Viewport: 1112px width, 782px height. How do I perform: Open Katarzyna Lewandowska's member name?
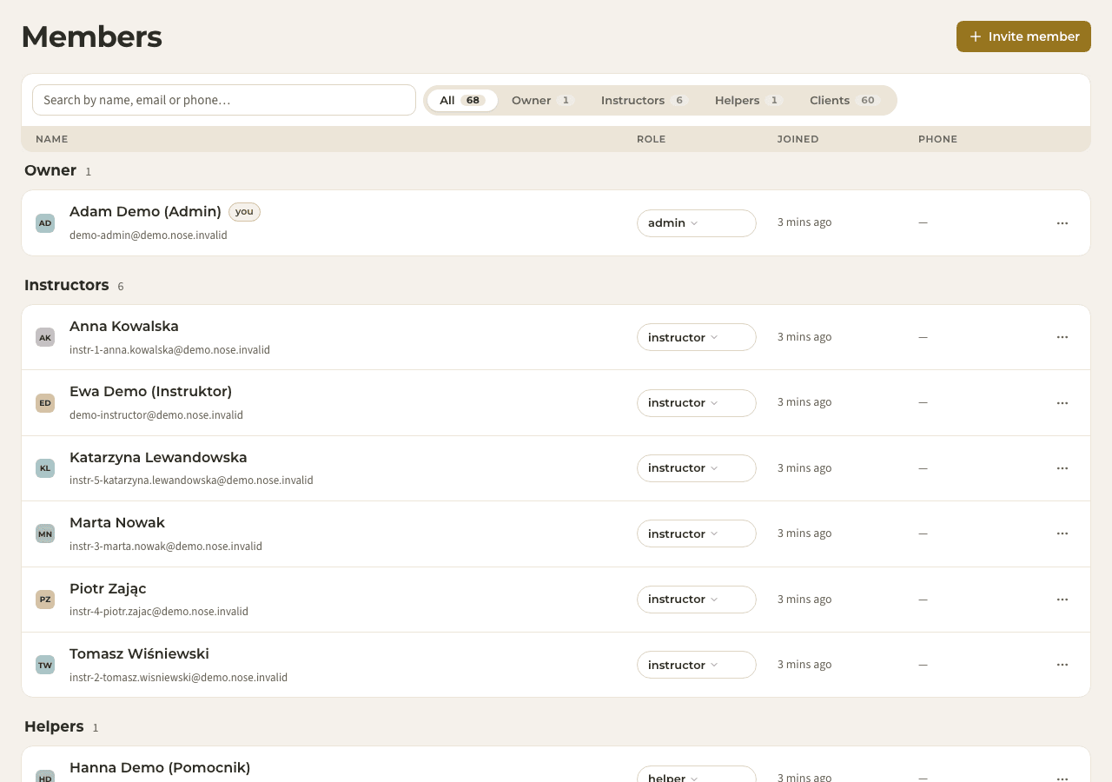pyautogui.click(x=158, y=457)
